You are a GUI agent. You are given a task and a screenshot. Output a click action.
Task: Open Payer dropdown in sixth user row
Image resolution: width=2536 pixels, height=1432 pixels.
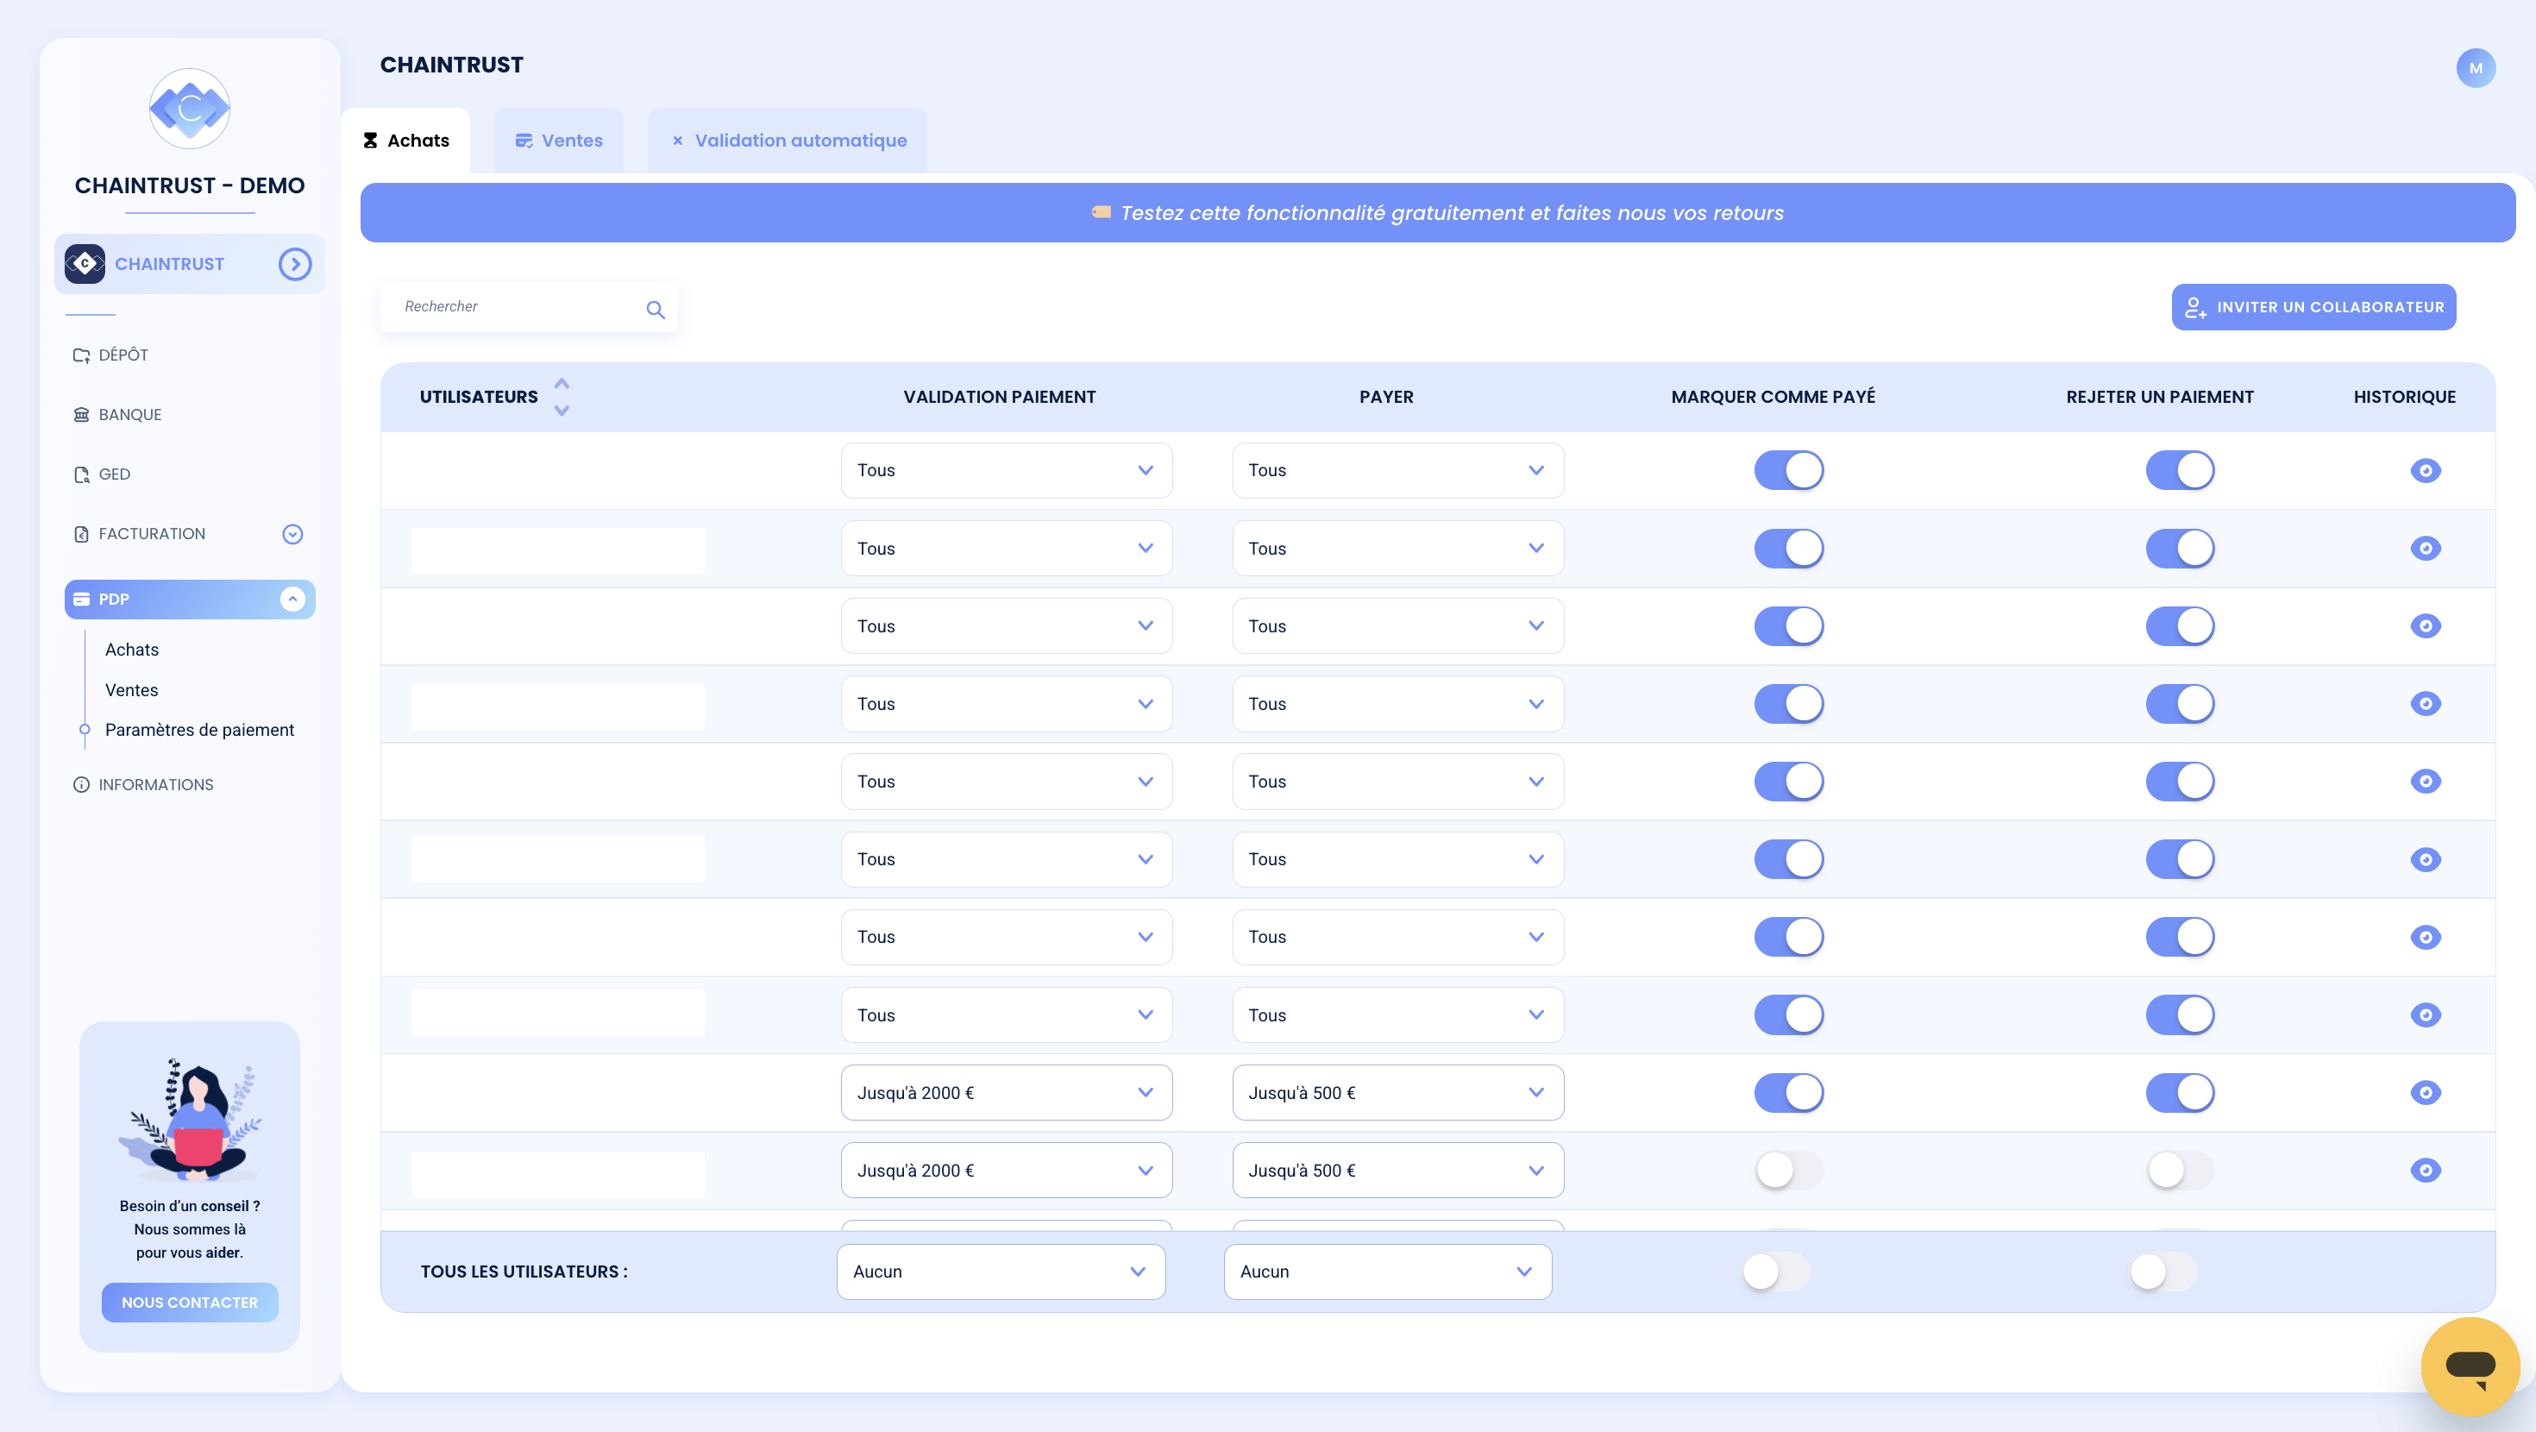click(x=1398, y=860)
